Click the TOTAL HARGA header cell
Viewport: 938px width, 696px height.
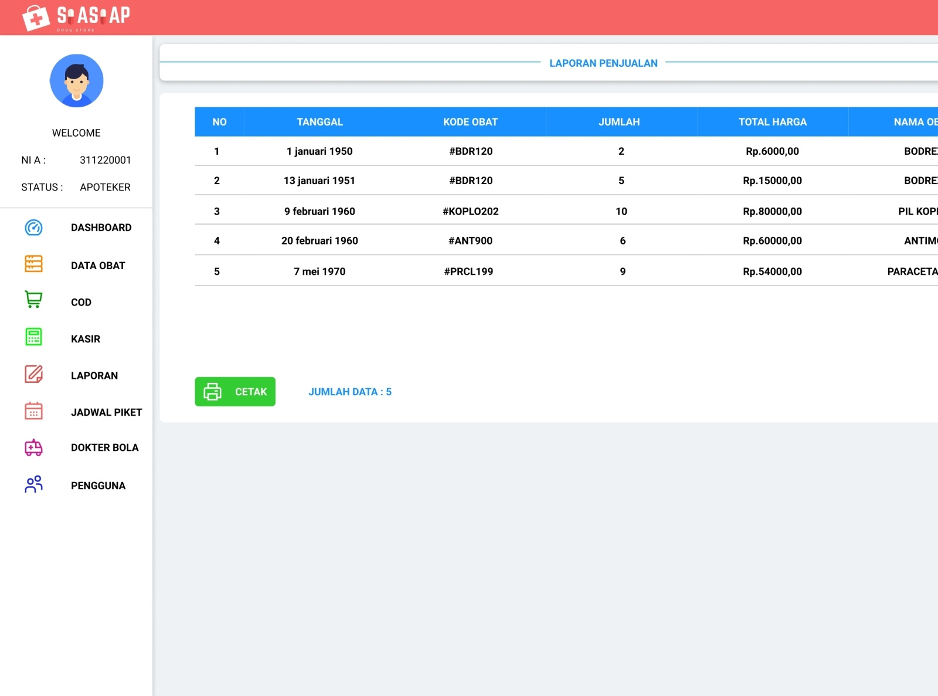[772, 122]
